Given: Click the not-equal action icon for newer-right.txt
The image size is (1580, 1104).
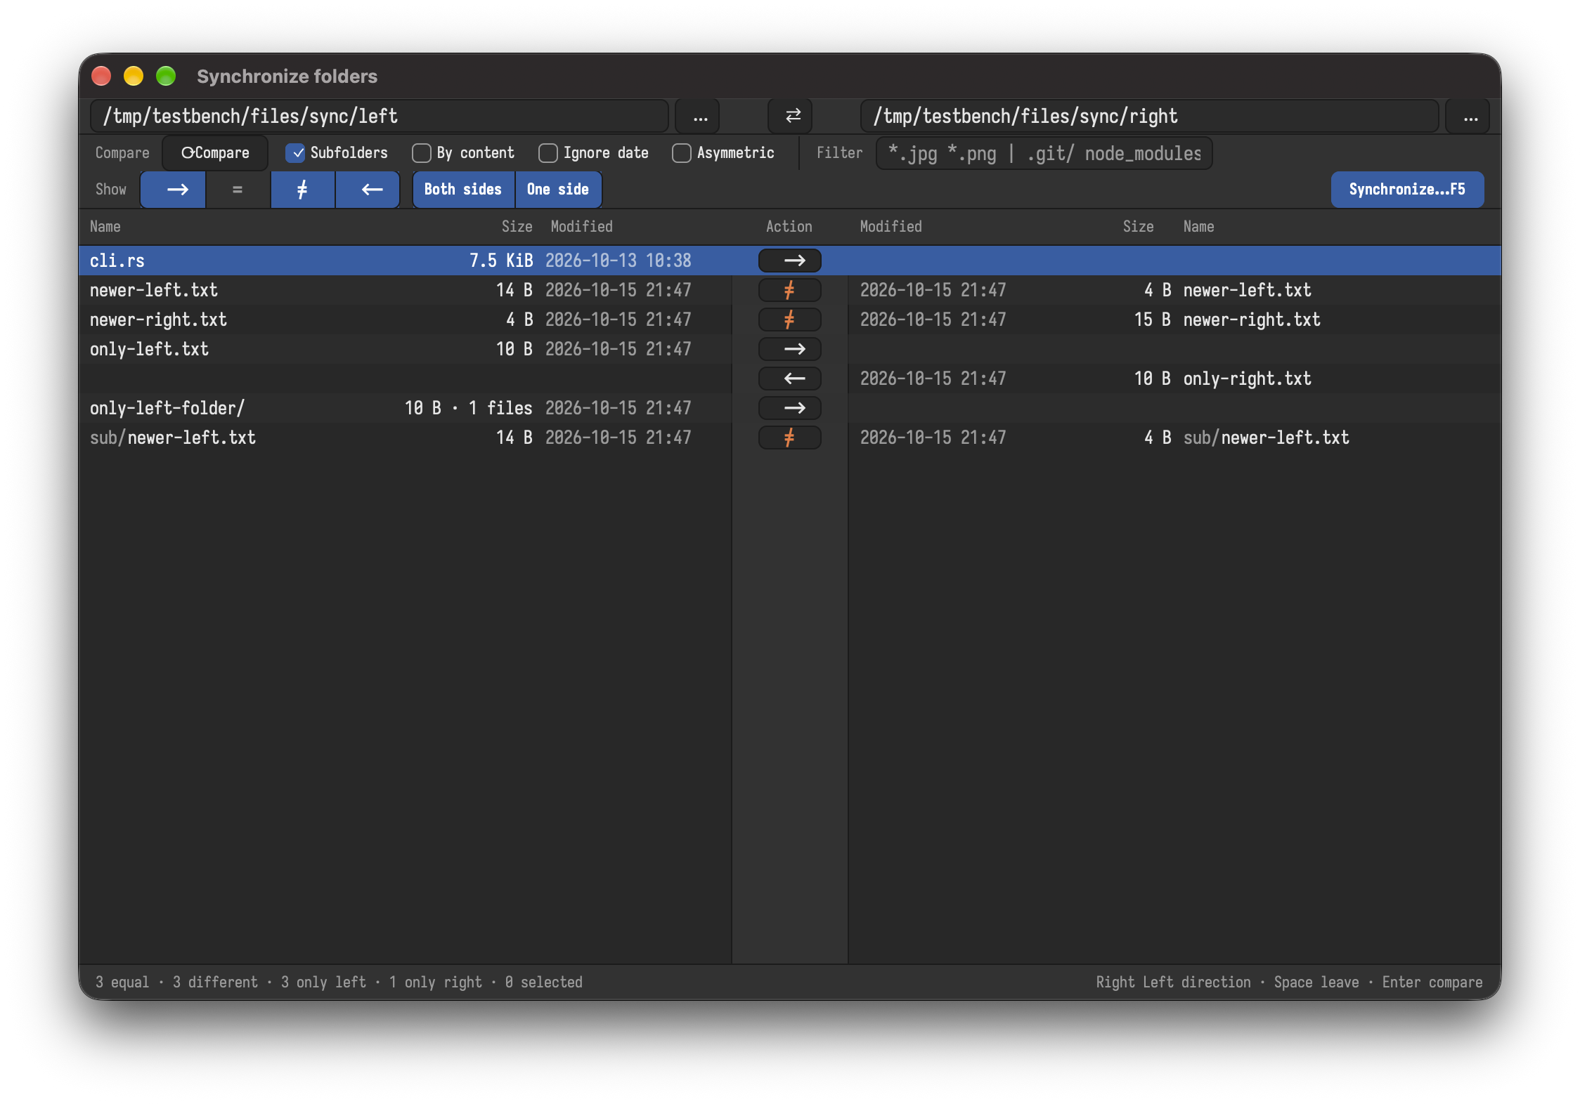Looking at the screenshot, I should click(790, 320).
